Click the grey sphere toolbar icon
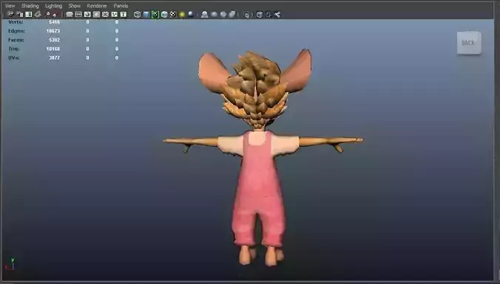The width and height of the screenshot is (500, 284). point(223,14)
